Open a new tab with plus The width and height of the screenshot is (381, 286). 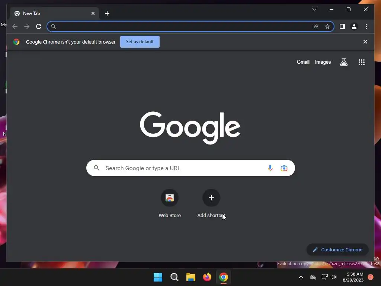point(107,13)
